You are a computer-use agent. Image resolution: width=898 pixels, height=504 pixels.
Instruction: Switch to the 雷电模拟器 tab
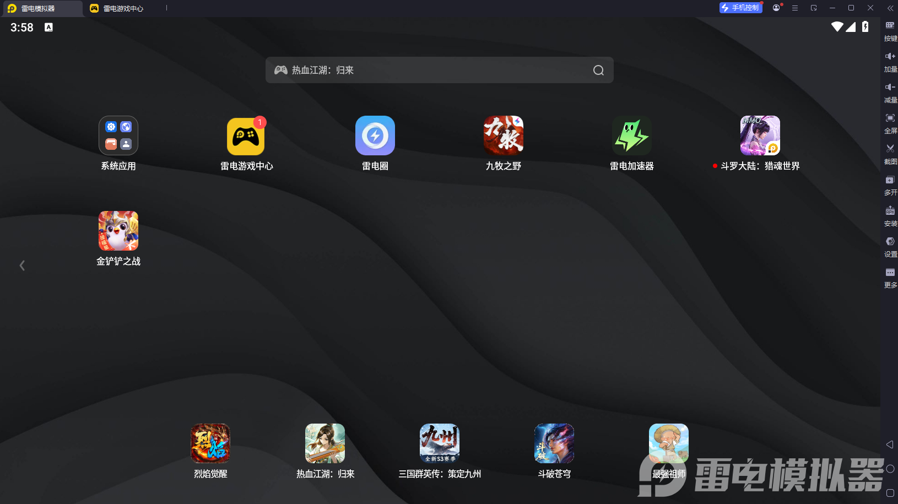click(41, 8)
